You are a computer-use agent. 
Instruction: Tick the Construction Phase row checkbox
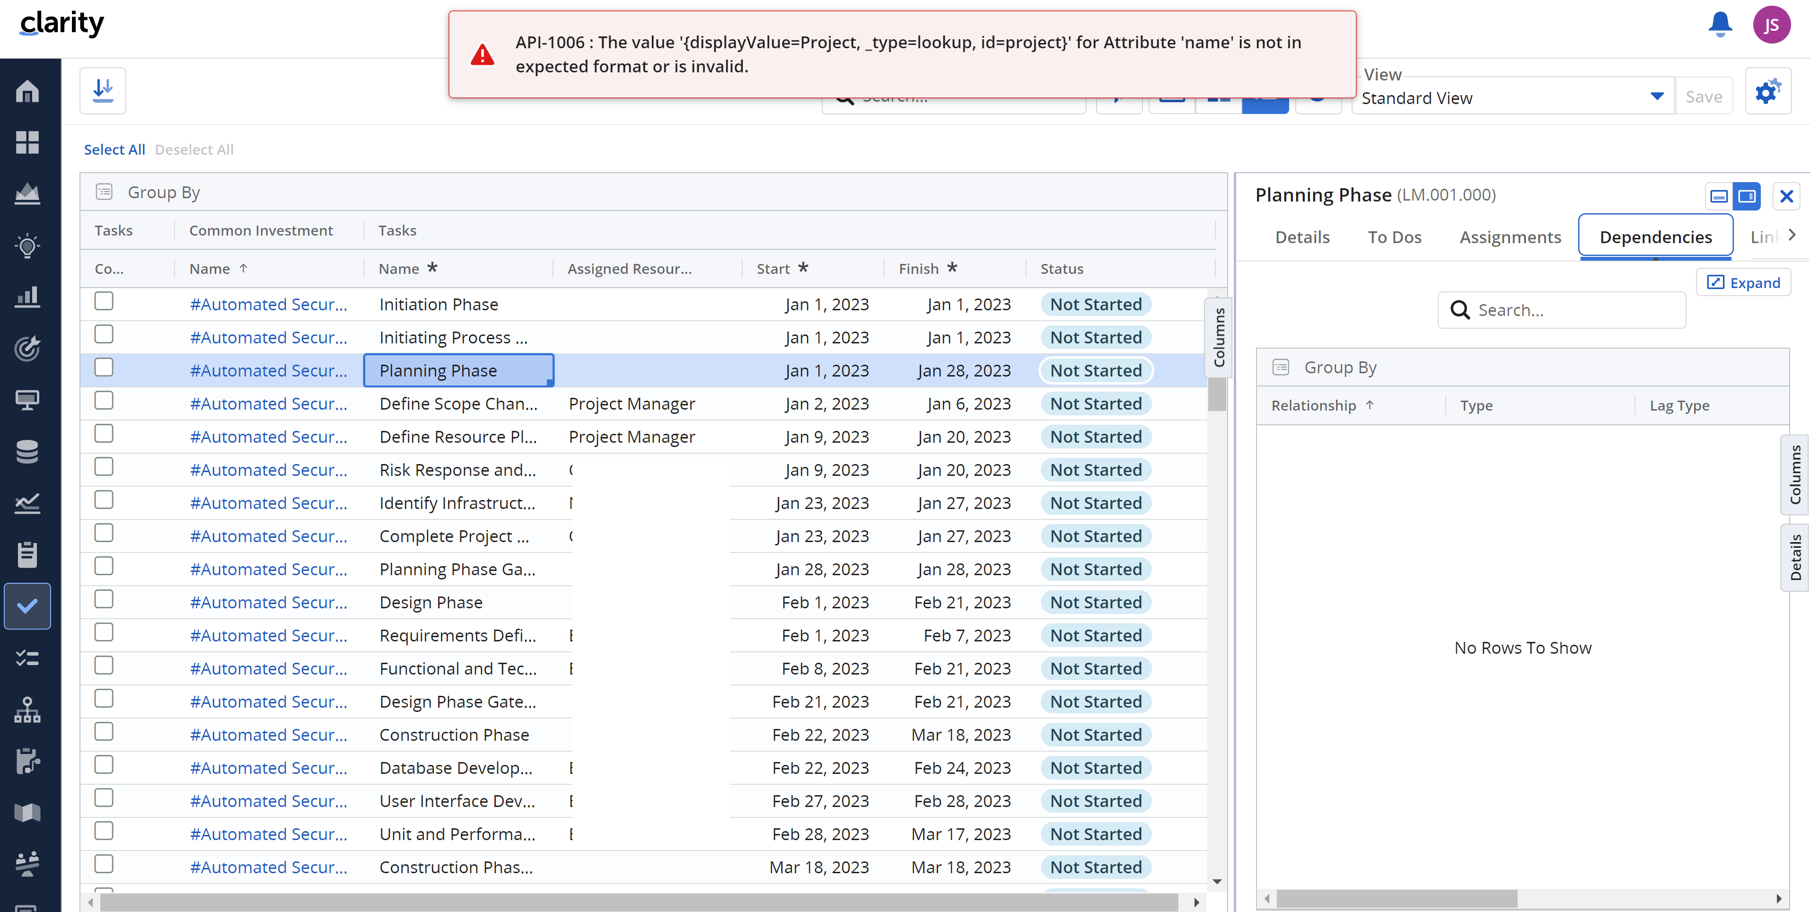point(104,731)
